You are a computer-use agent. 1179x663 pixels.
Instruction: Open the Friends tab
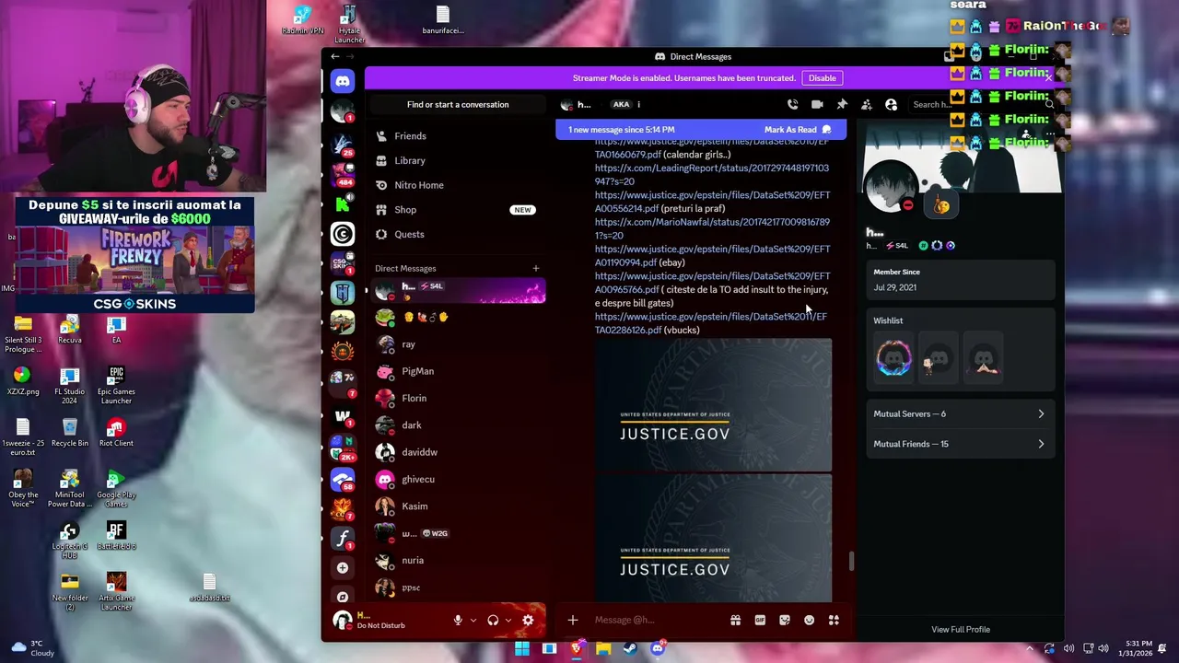459,136
